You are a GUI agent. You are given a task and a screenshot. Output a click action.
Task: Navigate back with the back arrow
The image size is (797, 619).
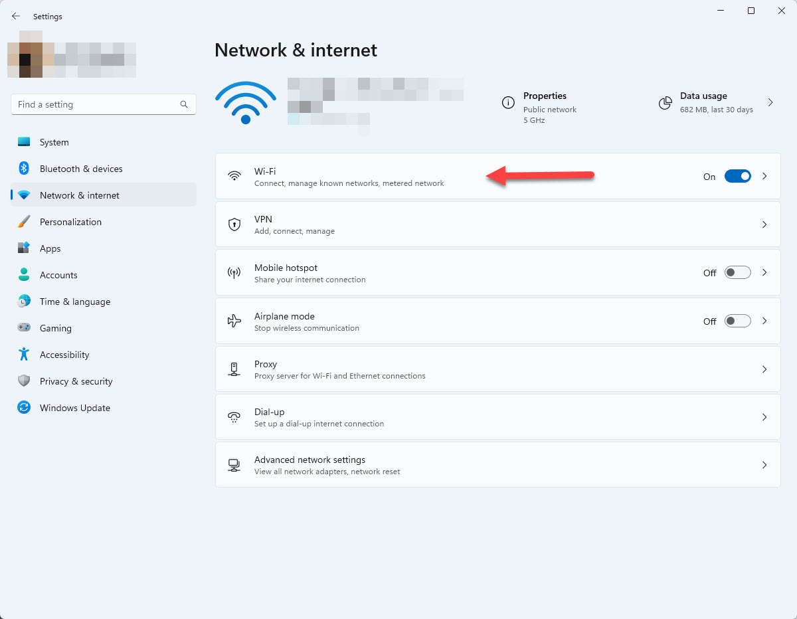[16, 17]
